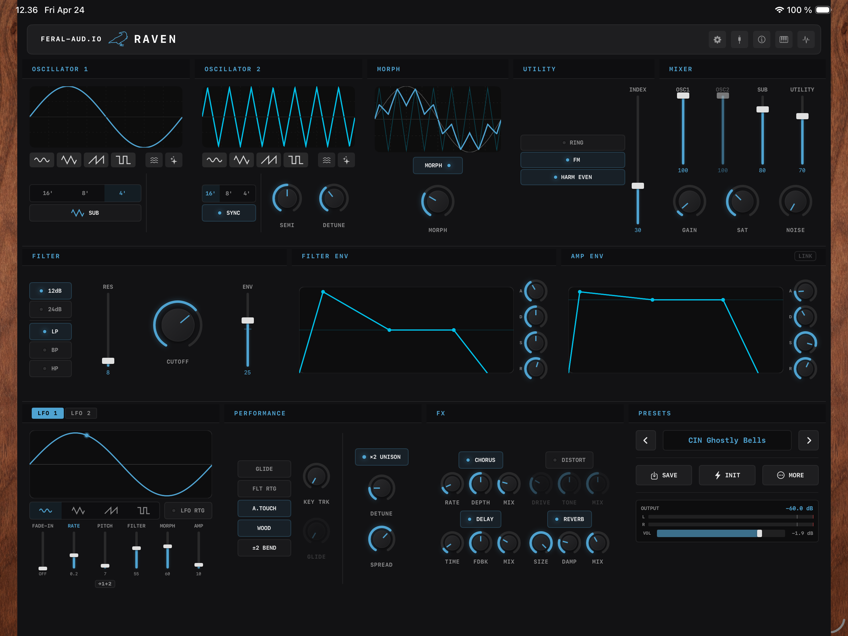Image resolution: width=848 pixels, height=636 pixels.
Task: Choose the triple-wave icon for Oscillator 2
Action: click(x=327, y=160)
